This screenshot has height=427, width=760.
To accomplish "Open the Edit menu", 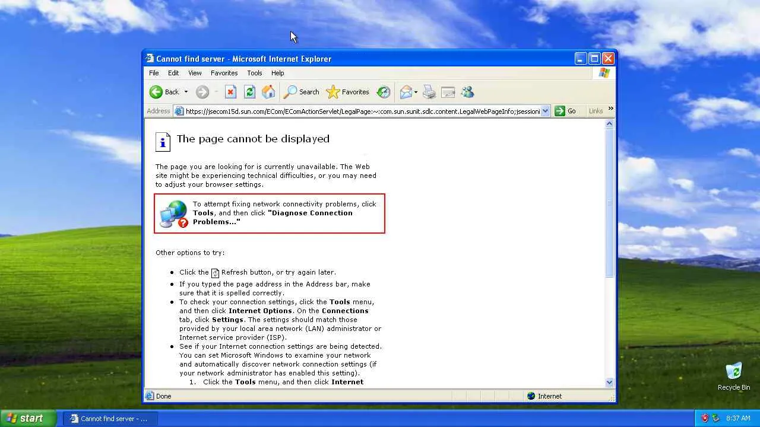I will [173, 73].
